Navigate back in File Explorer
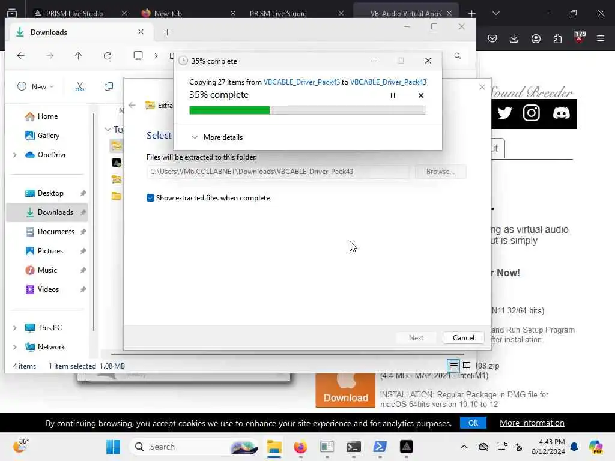The image size is (615, 461). pyautogui.click(x=21, y=56)
